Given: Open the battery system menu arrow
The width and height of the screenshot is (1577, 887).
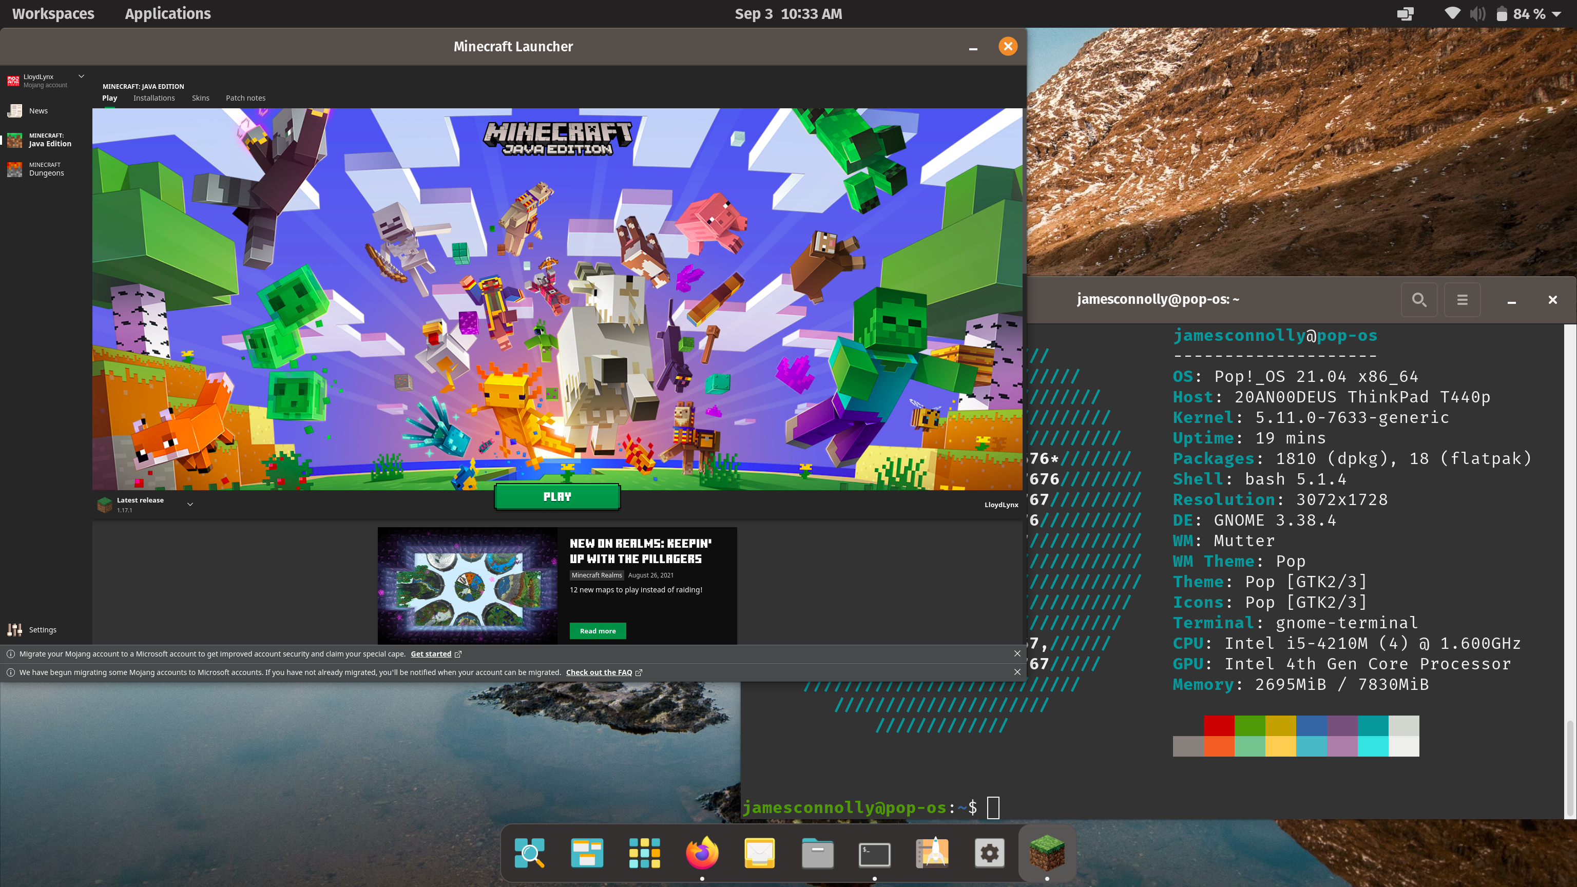Looking at the screenshot, I should coord(1557,14).
